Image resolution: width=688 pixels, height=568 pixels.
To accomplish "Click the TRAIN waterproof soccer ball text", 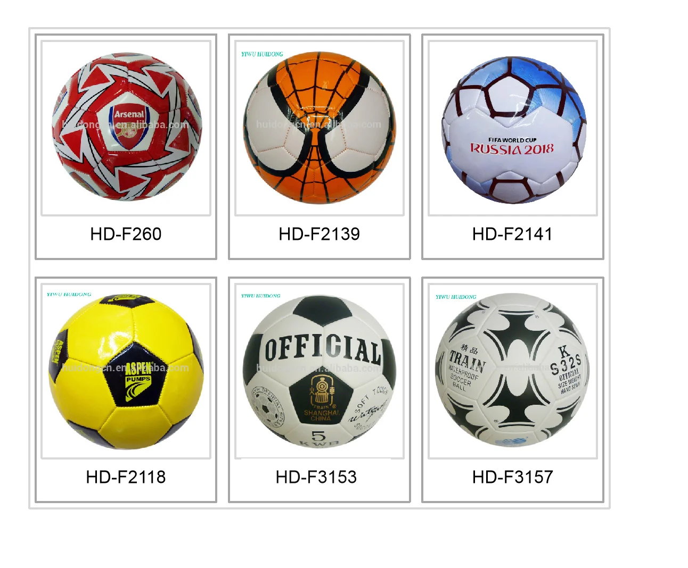I will point(466,368).
